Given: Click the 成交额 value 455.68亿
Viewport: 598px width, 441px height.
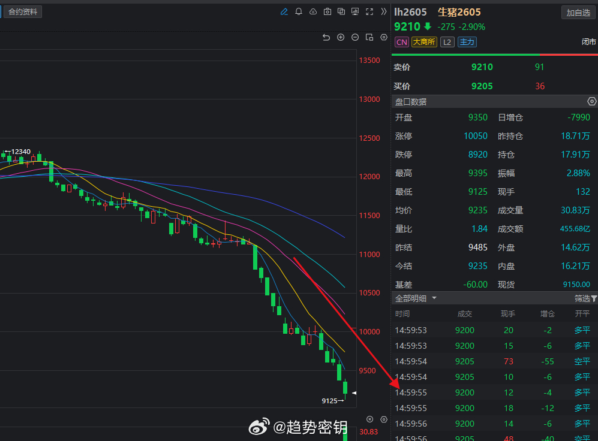Looking at the screenshot, I should click(x=575, y=229).
